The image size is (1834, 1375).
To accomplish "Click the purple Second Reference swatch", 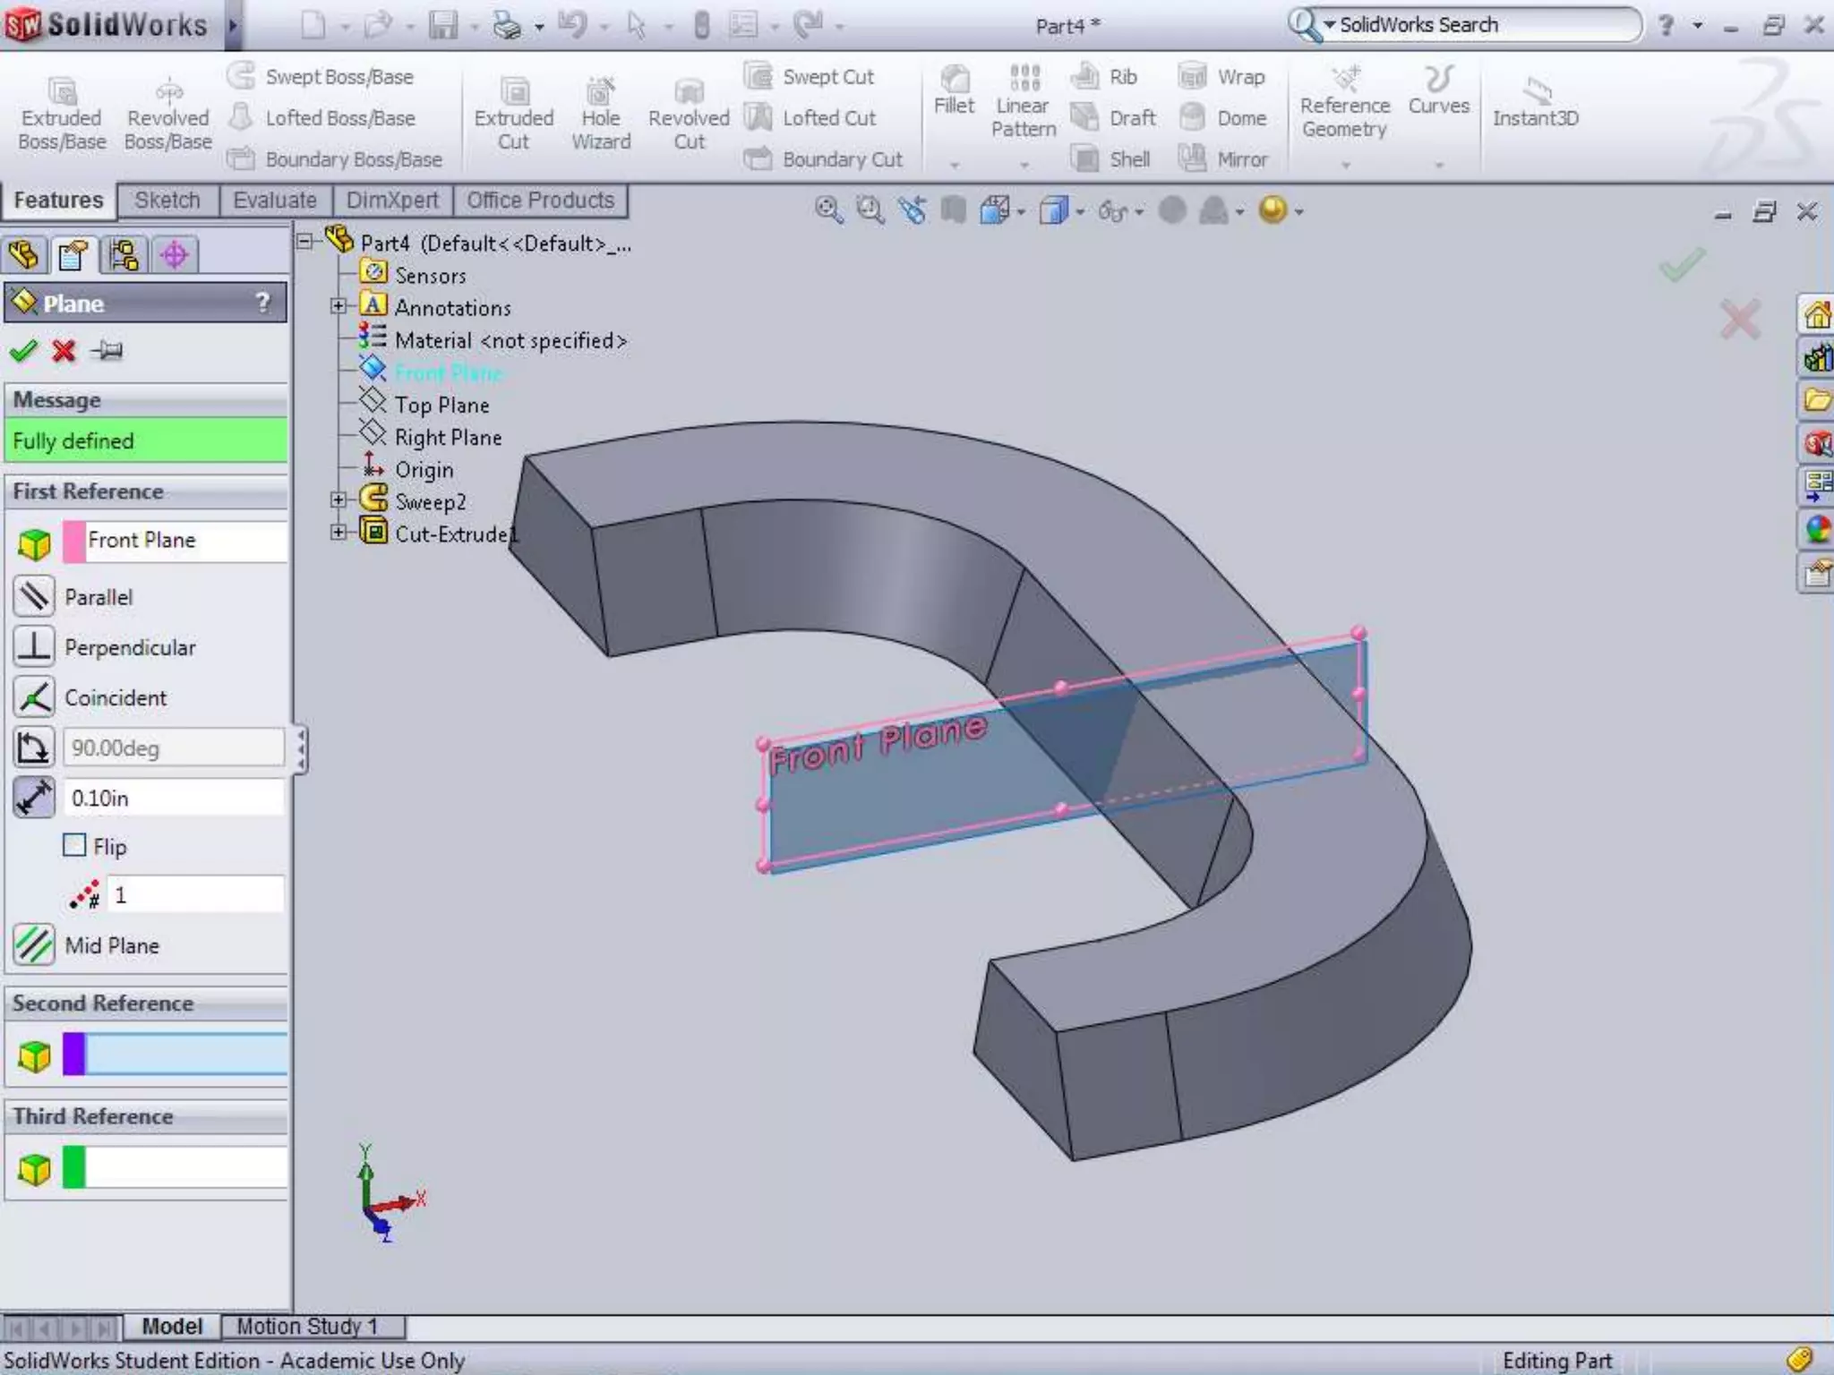I will pyautogui.click(x=74, y=1055).
